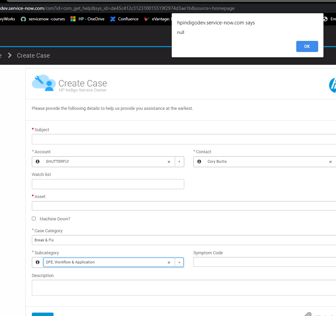
Task: Click the Asset text field
Action: pos(183,206)
